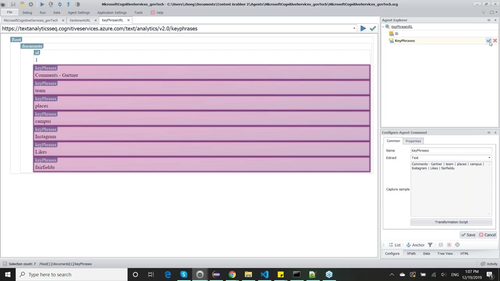Open the Tools menu
Image resolution: width=500 pixels, height=281 pixels.
click(138, 12)
